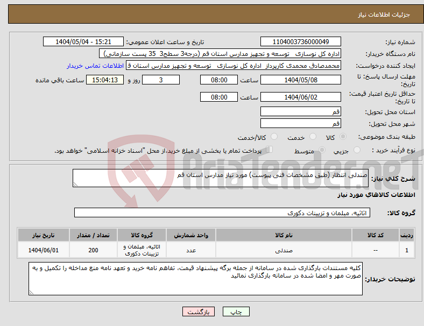Click the چاپ (print) button
Screen dimensions: 424x326
tap(236, 311)
